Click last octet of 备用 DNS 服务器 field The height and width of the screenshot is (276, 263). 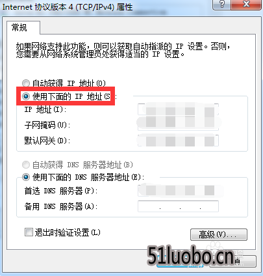[x=209, y=206]
